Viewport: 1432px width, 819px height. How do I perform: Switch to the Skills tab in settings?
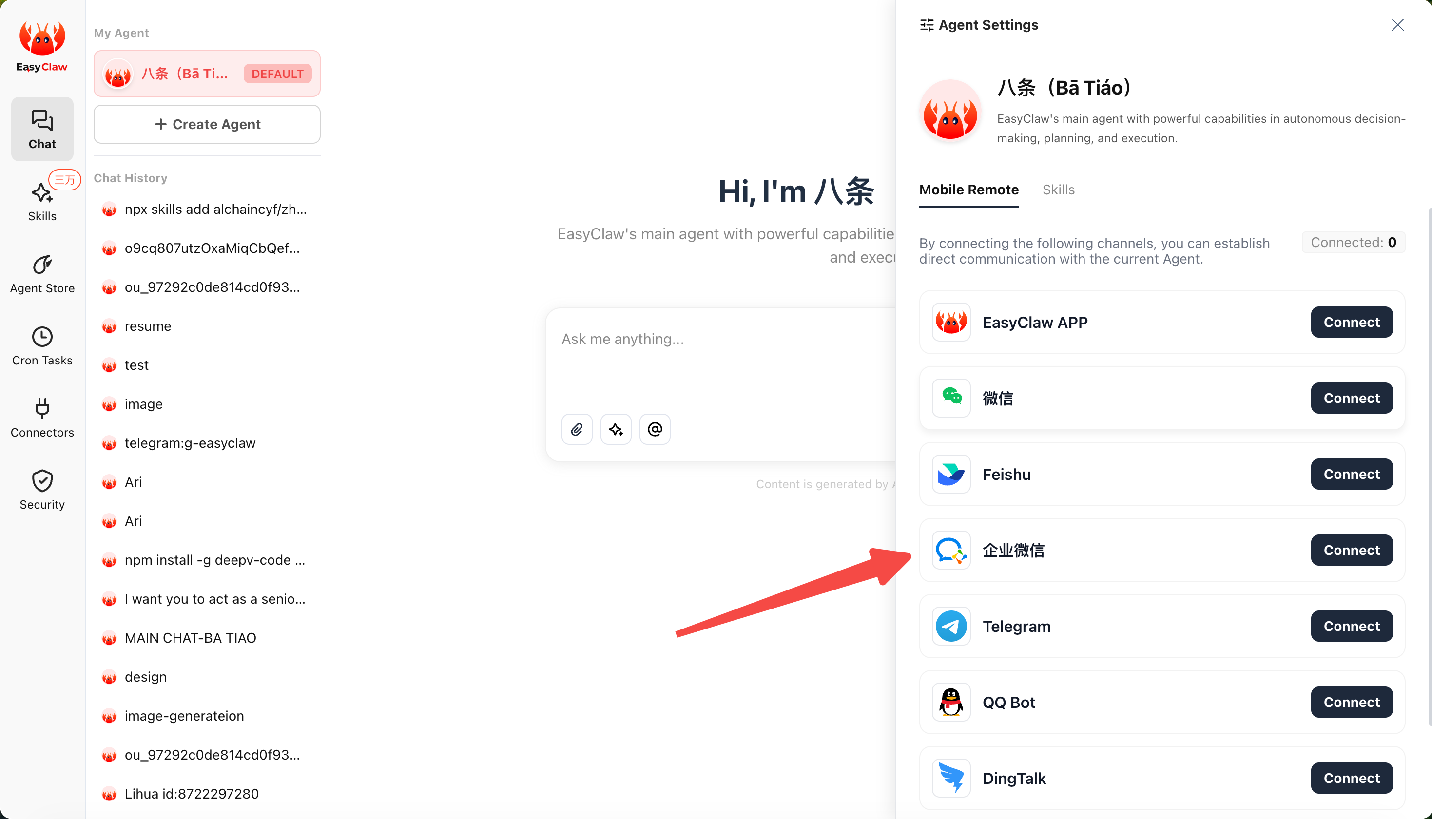1058,190
